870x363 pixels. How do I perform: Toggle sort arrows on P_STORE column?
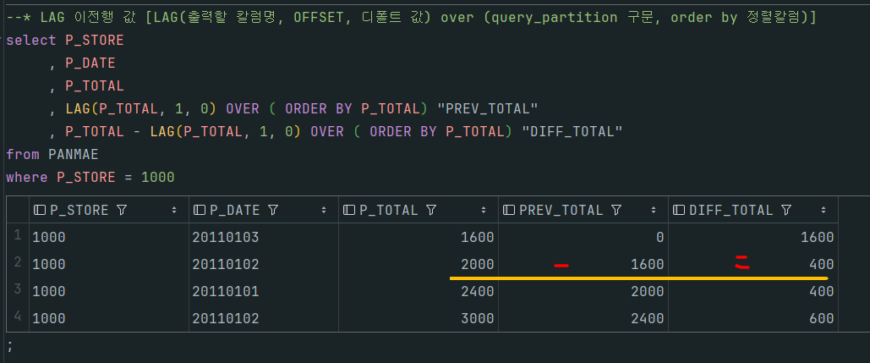tap(174, 211)
